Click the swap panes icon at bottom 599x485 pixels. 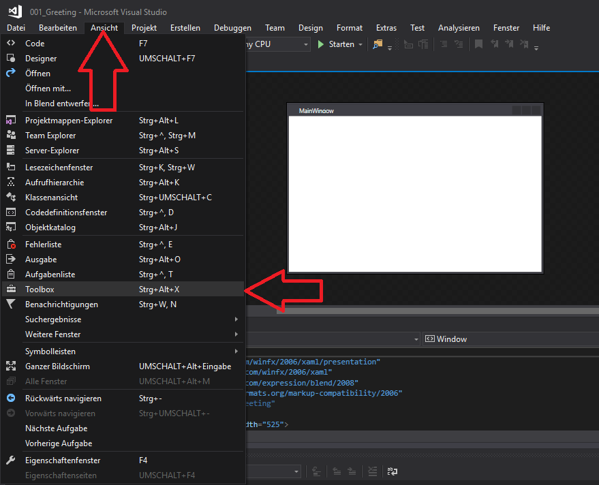[x=393, y=471]
